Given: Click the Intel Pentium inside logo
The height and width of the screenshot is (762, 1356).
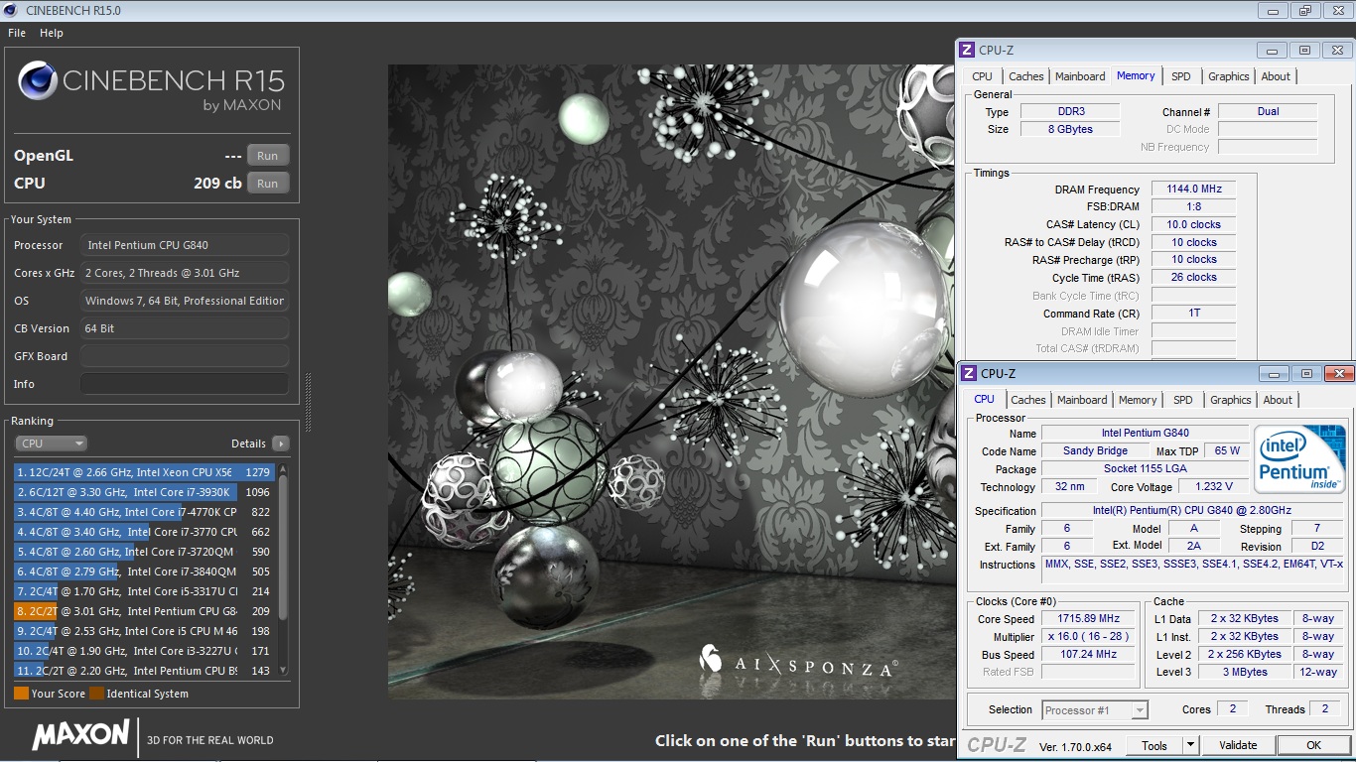Looking at the screenshot, I should coord(1299,459).
